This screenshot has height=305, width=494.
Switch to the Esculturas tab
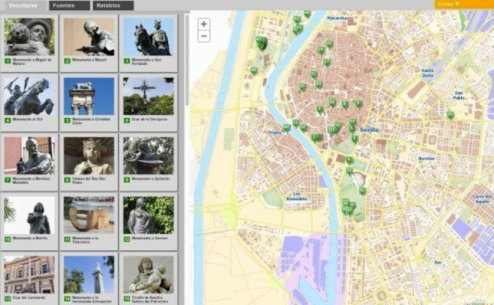click(x=23, y=5)
